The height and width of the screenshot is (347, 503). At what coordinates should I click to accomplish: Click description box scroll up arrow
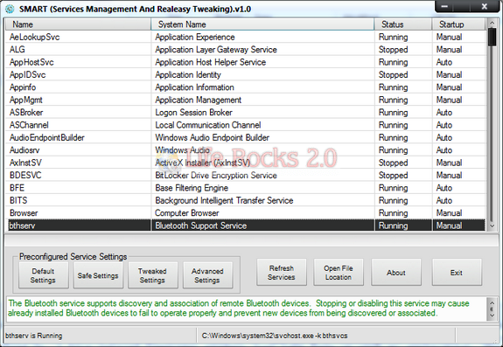pos(492,302)
